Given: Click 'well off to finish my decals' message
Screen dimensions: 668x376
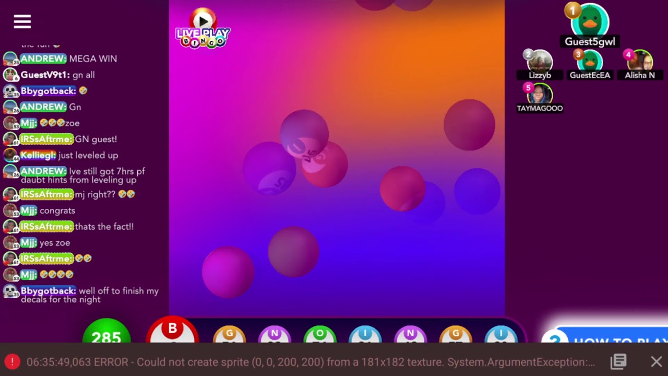Looking at the screenshot, I should (90, 295).
